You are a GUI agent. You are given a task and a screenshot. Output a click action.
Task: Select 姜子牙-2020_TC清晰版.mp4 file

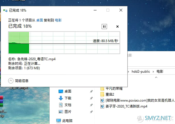coord(126,106)
